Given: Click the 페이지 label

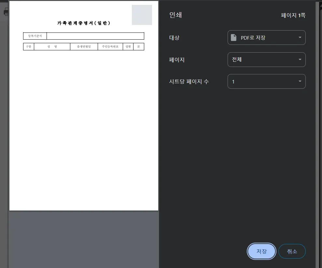Looking at the screenshot, I should tap(176, 60).
